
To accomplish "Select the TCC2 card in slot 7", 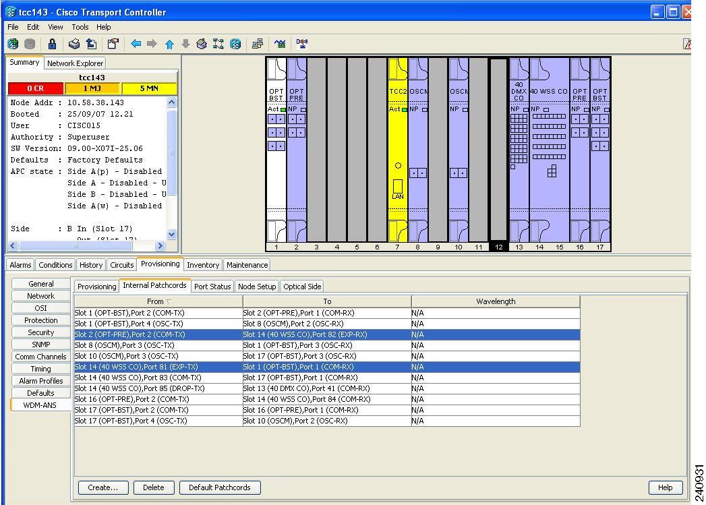I will (x=398, y=150).
